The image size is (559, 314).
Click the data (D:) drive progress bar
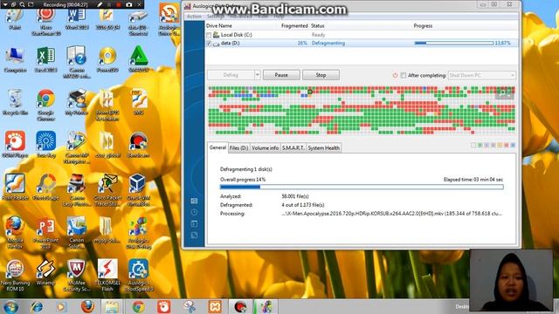[454, 43]
